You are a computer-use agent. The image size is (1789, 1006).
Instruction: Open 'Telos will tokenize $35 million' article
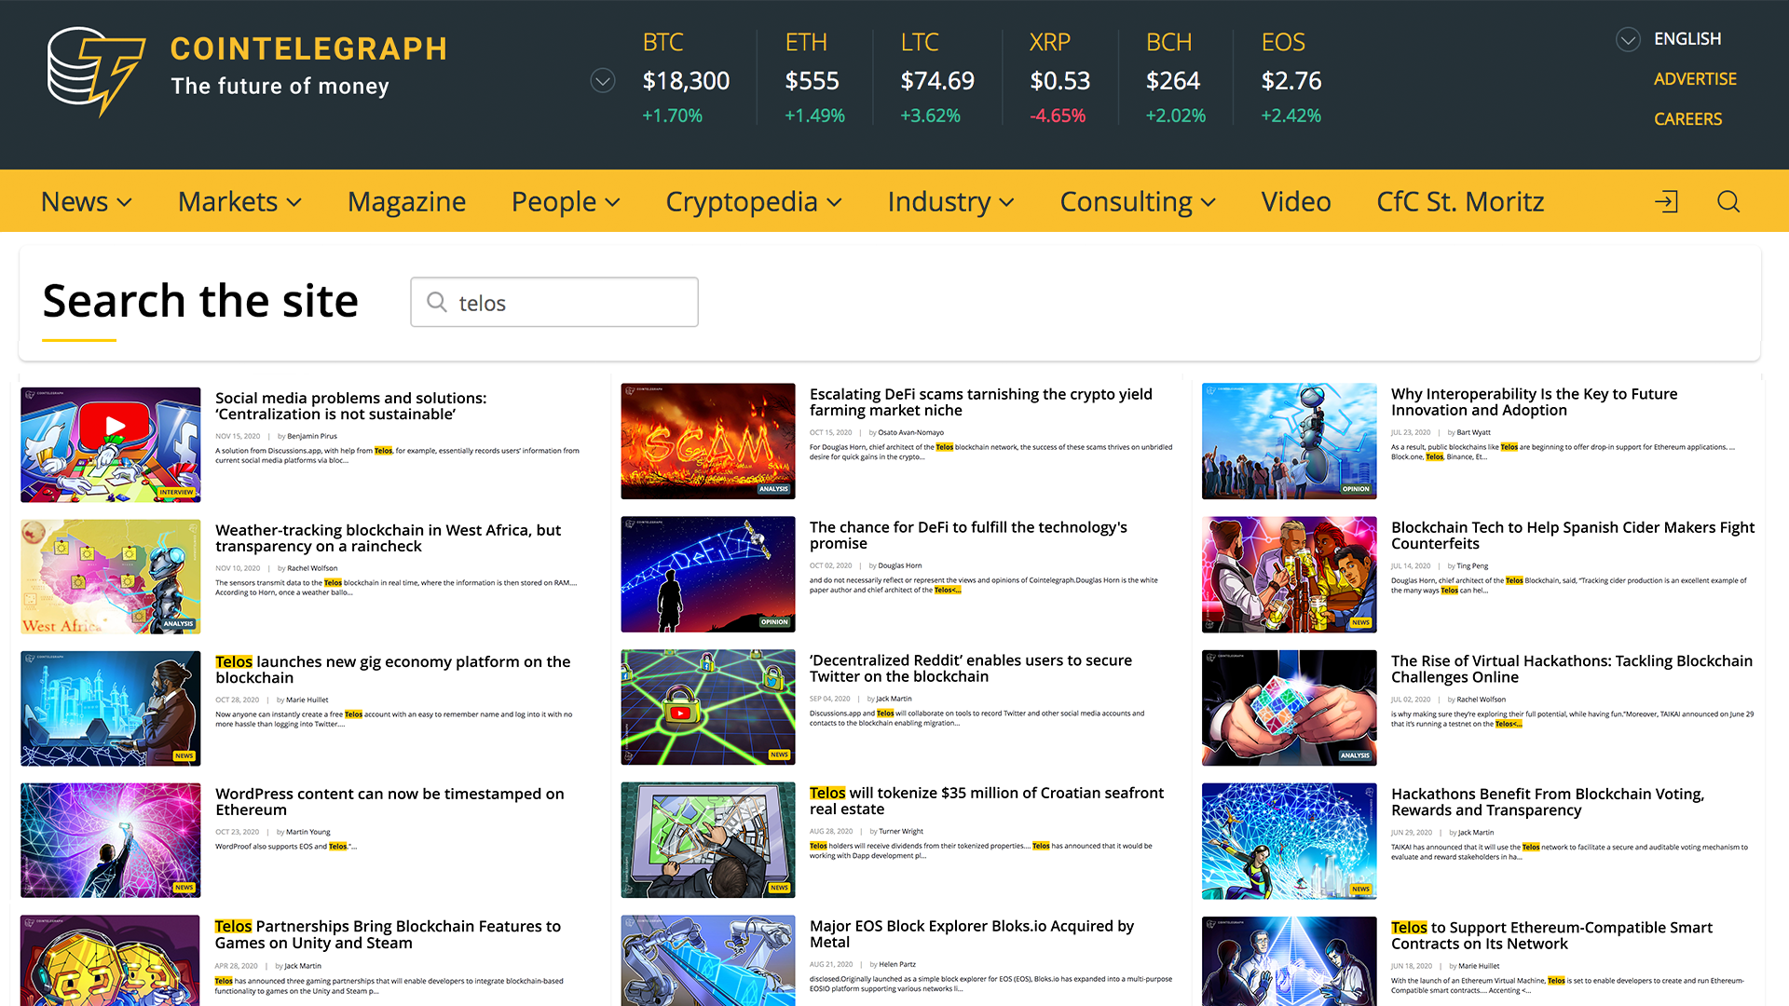coord(987,801)
